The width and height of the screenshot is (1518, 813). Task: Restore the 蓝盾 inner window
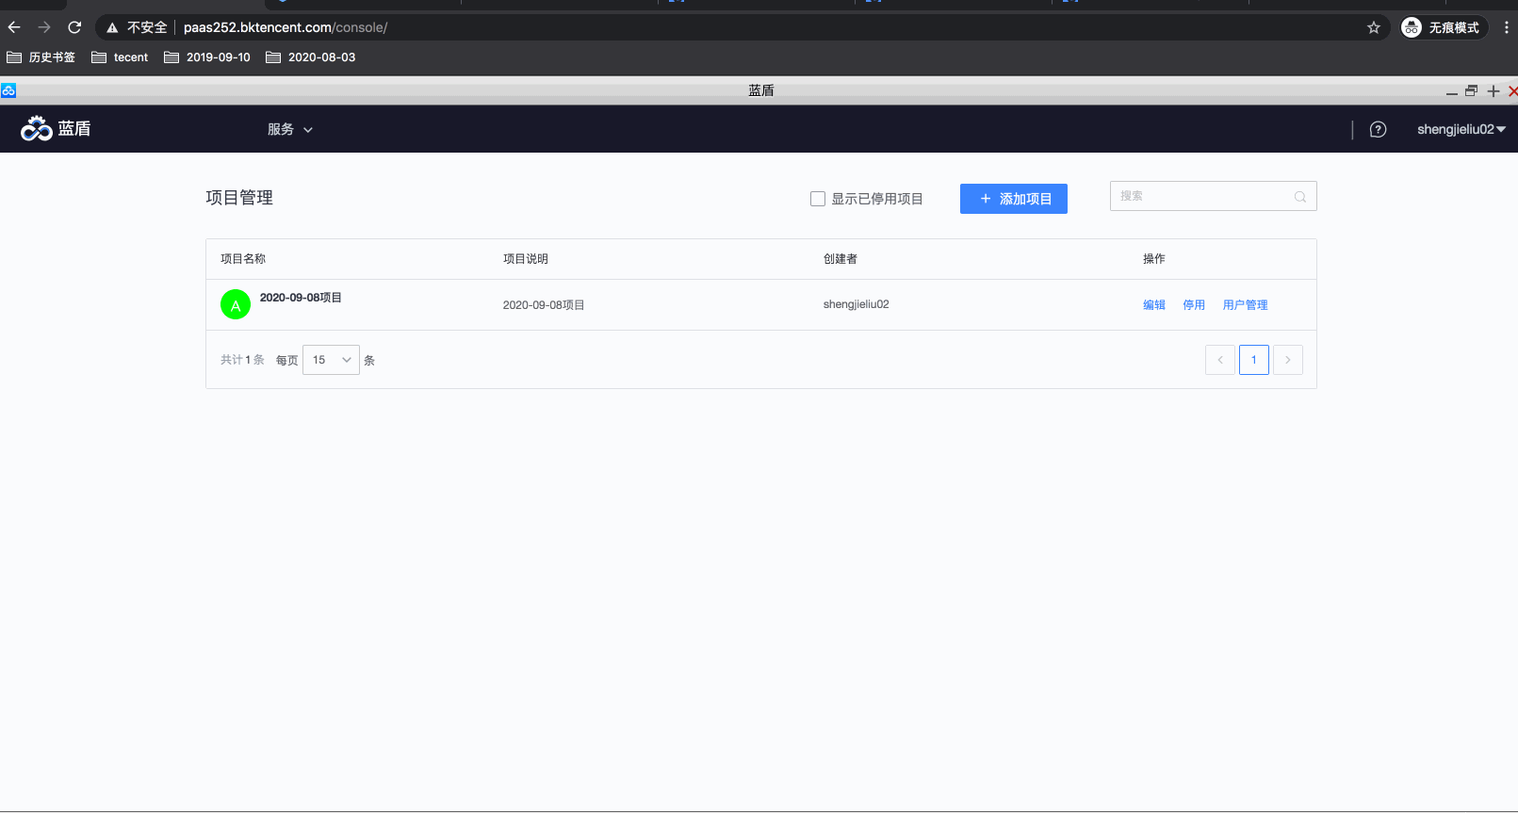[x=1471, y=90]
